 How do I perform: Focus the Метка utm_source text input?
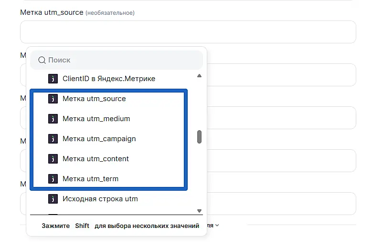(x=188, y=32)
